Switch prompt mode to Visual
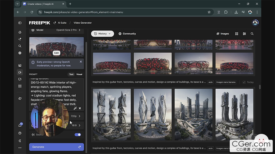 [79, 74]
